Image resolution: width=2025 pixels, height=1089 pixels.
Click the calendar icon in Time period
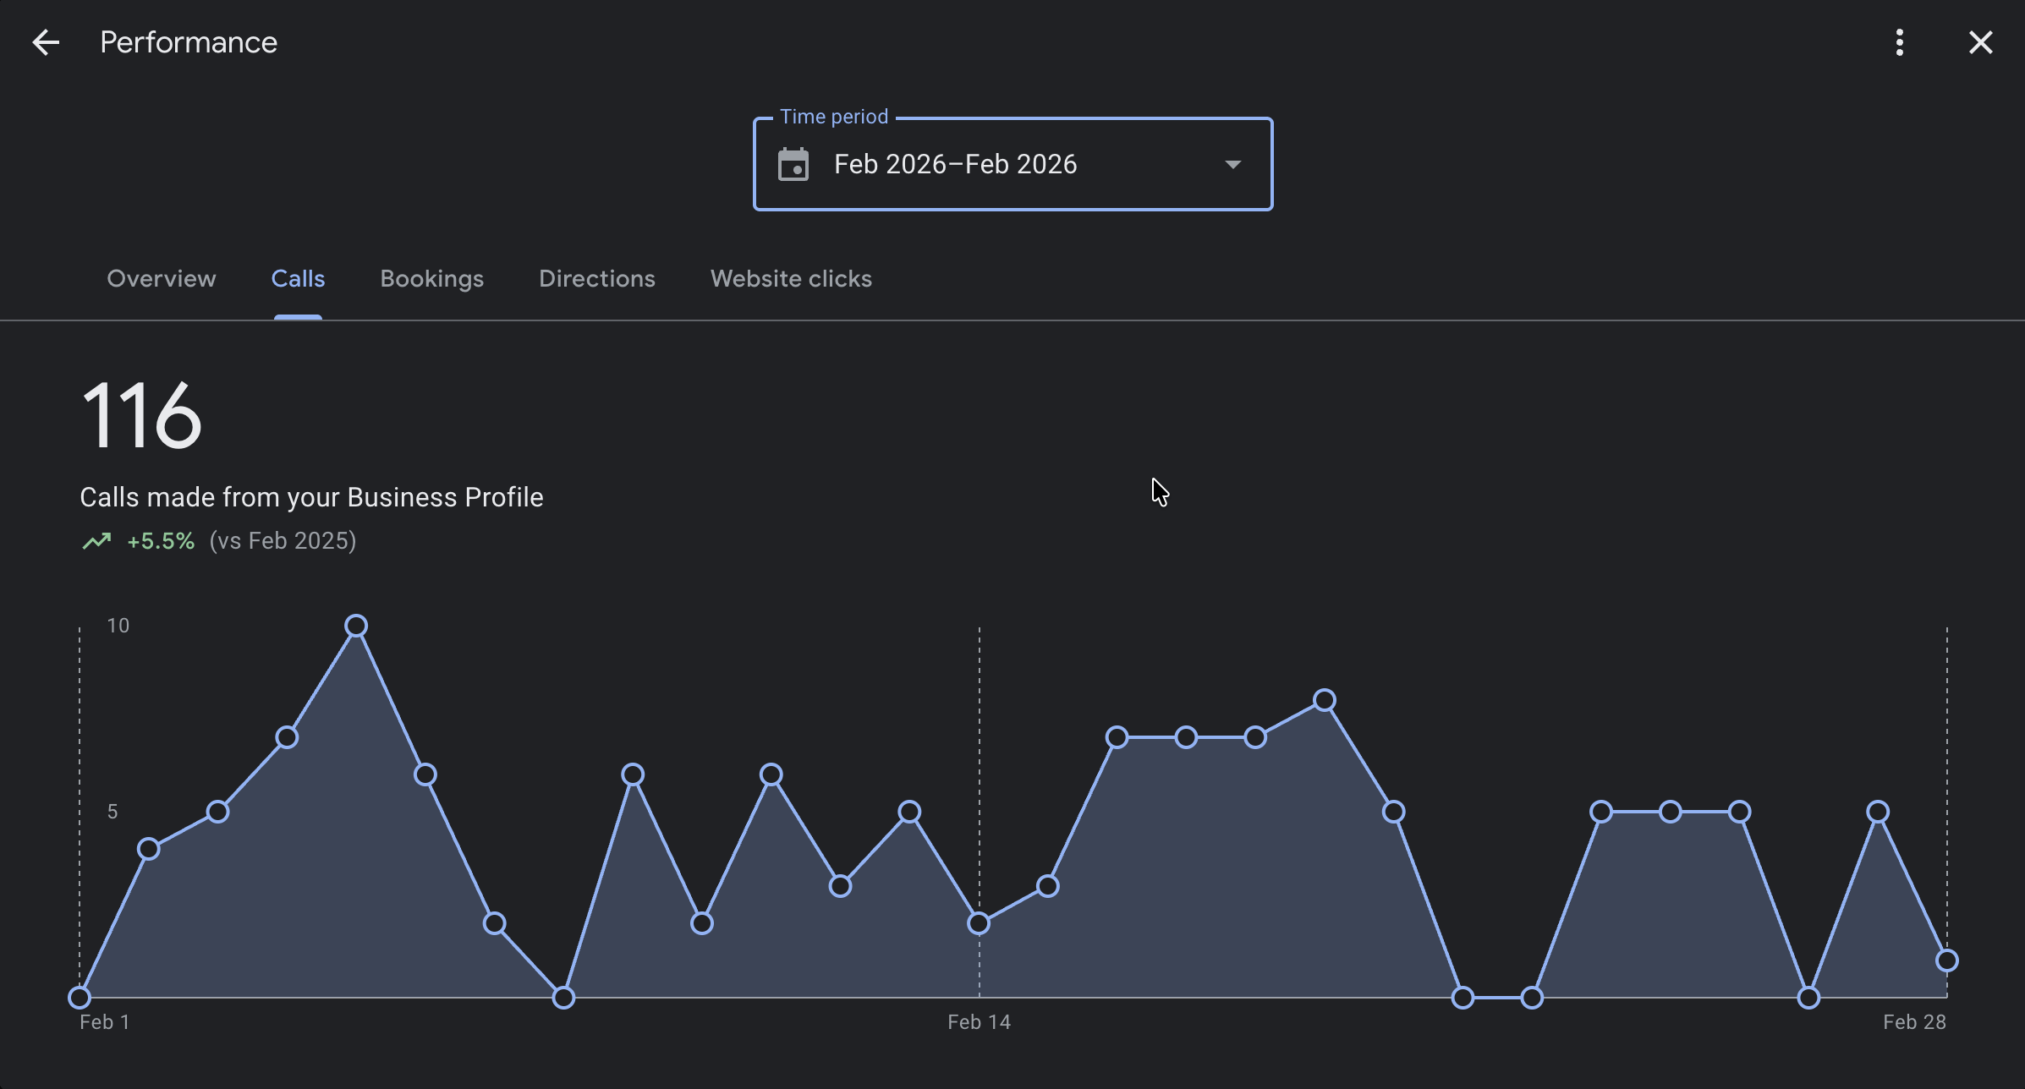793,164
